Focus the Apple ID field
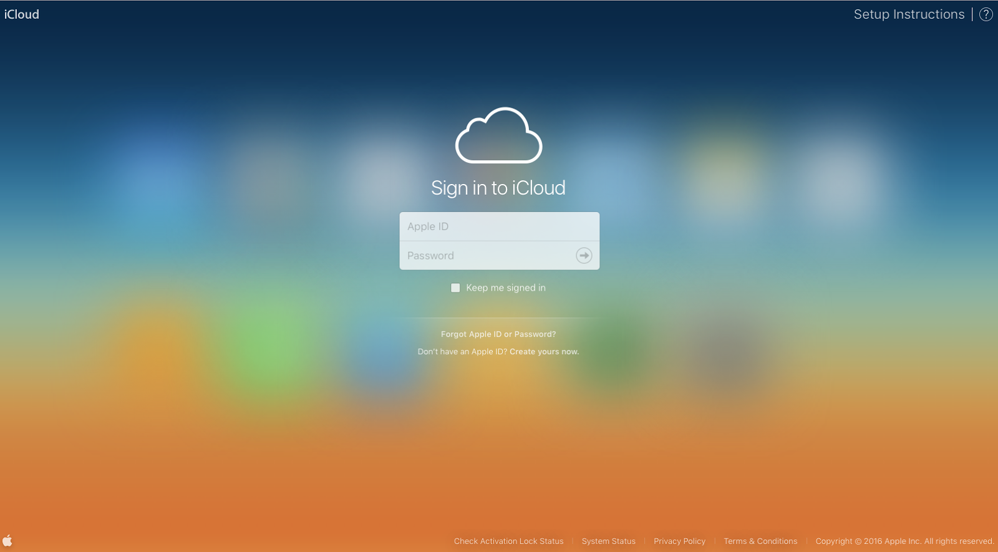 tap(499, 226)
